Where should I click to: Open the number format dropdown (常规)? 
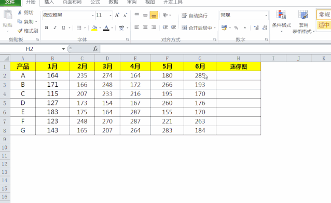266,16
